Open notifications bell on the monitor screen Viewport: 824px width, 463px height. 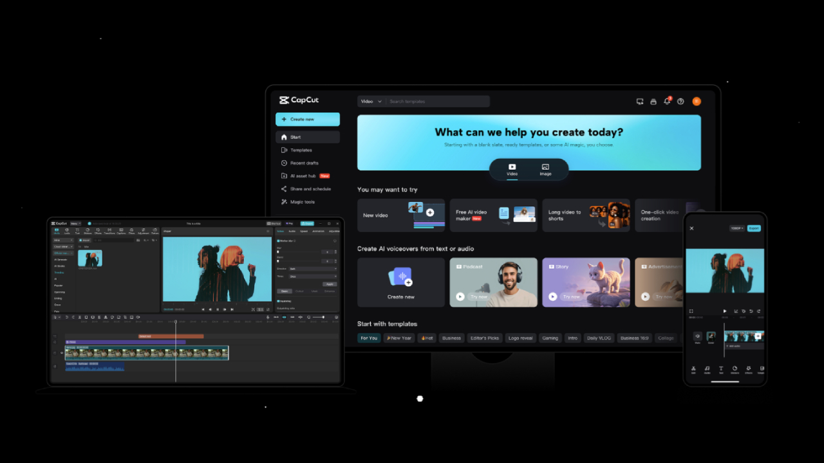(667, 101)
